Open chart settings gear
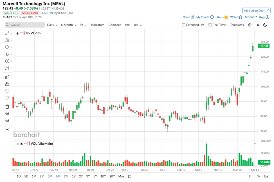 tap(250, 25)
